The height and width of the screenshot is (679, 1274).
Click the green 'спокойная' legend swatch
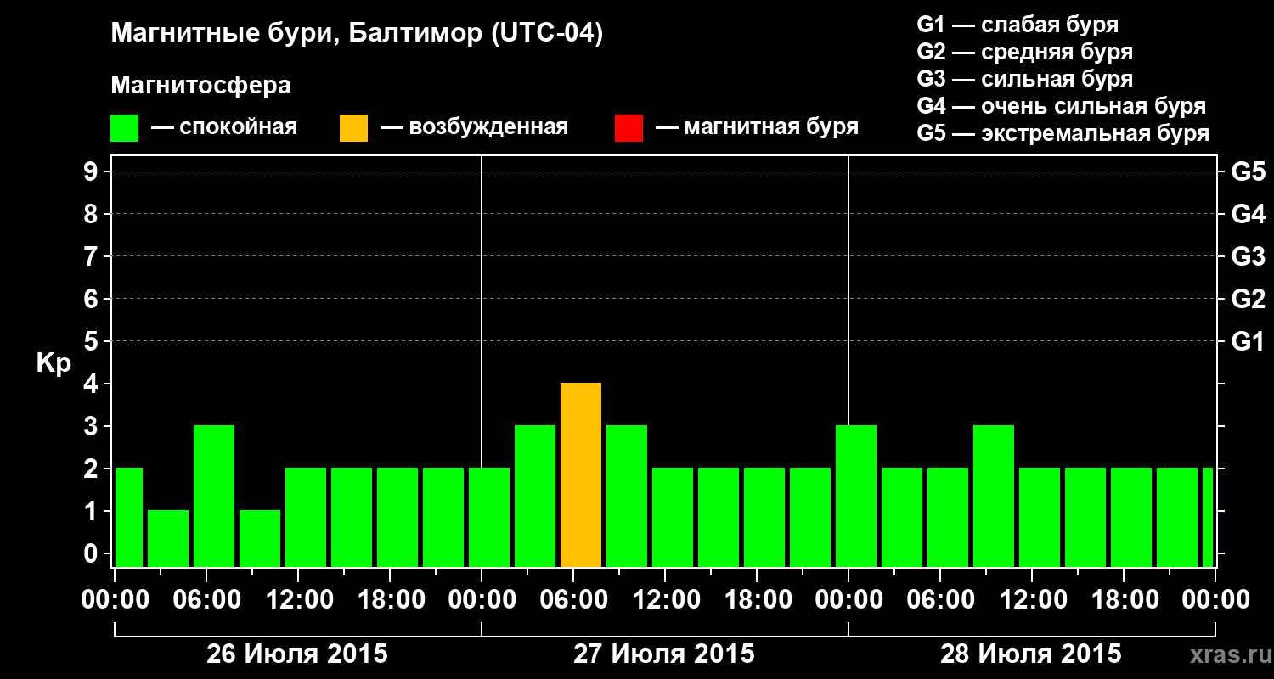point(125,128)
